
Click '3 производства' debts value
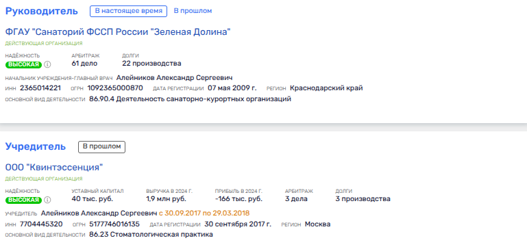(363, 199)
